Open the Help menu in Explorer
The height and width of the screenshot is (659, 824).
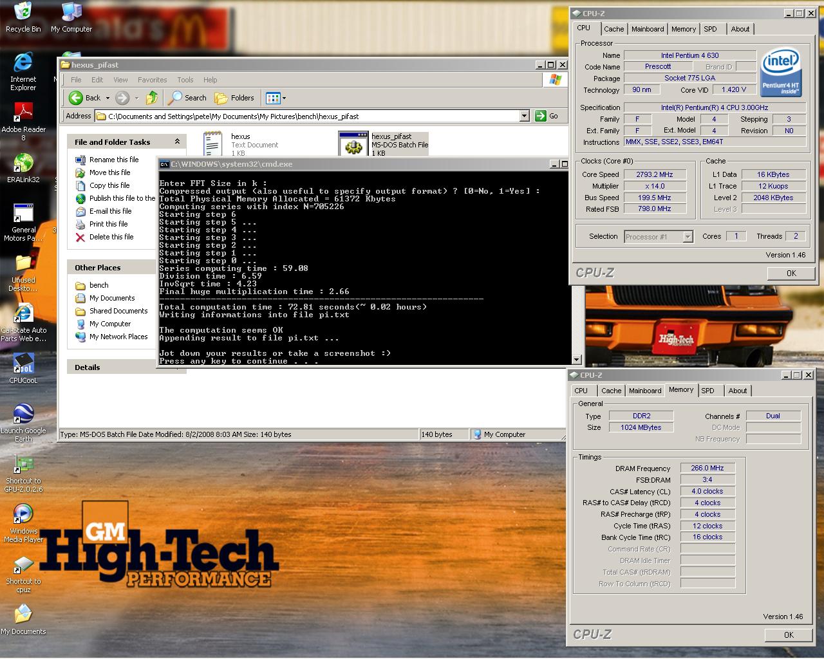tap(211, 80)
